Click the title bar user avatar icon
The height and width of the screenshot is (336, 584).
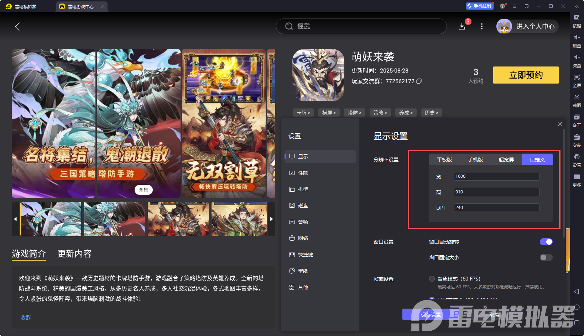tap(502, 6)
